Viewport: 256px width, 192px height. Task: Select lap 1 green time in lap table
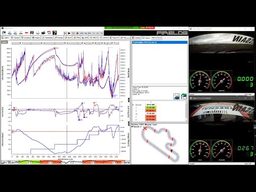(x=151, y=108)
